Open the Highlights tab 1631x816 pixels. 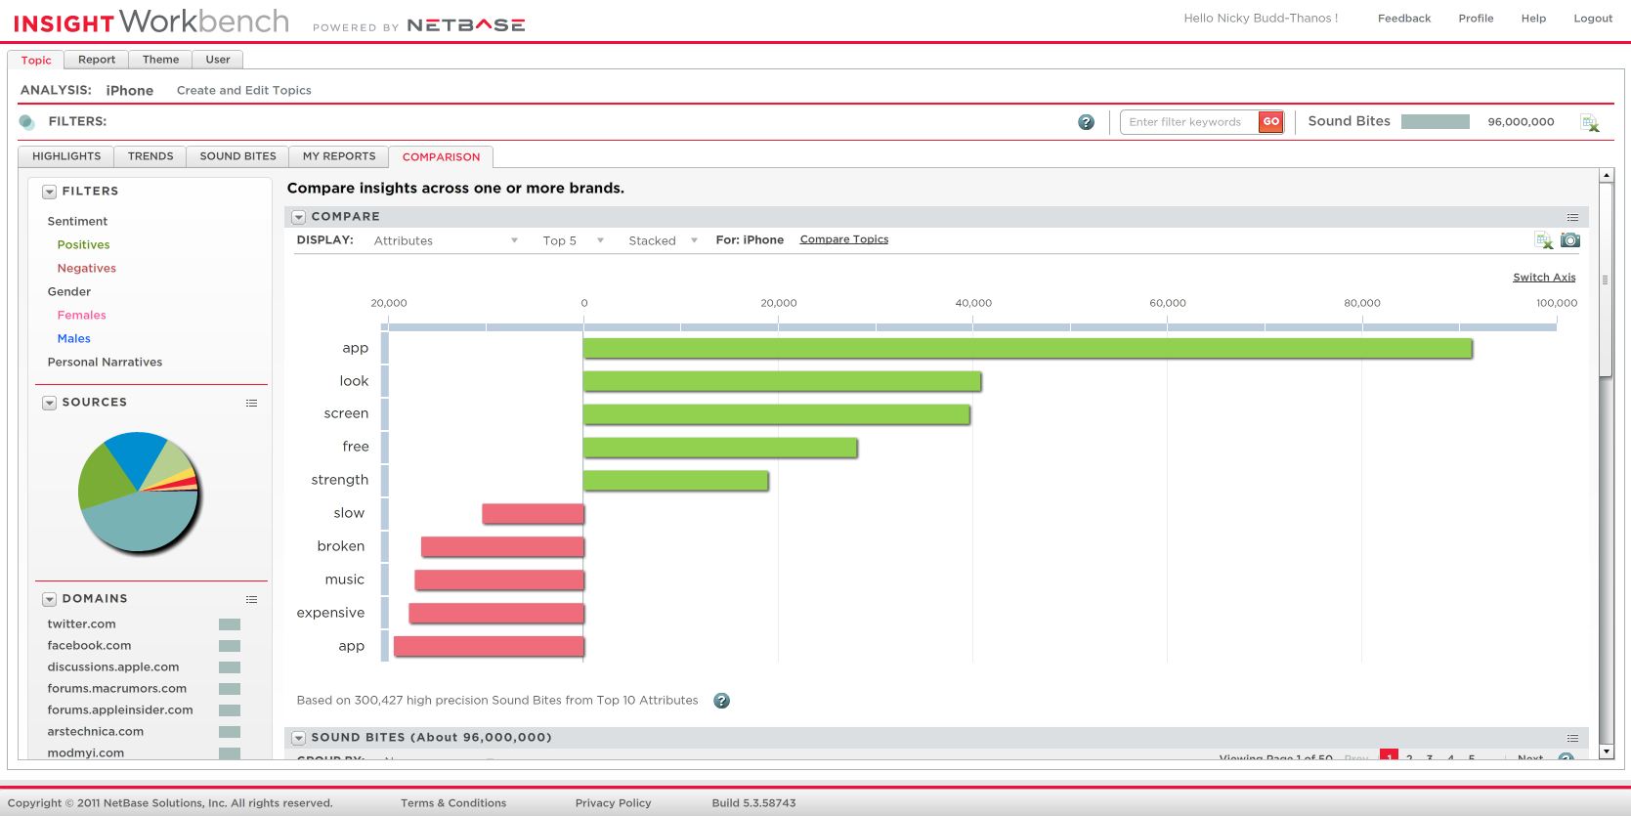click(66, 156)
